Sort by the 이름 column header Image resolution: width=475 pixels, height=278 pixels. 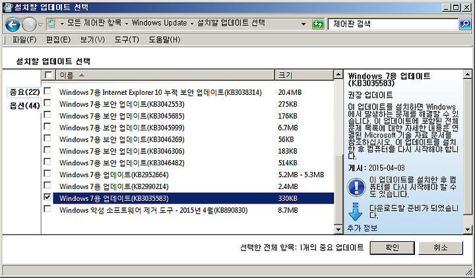(x=165, y=75)
